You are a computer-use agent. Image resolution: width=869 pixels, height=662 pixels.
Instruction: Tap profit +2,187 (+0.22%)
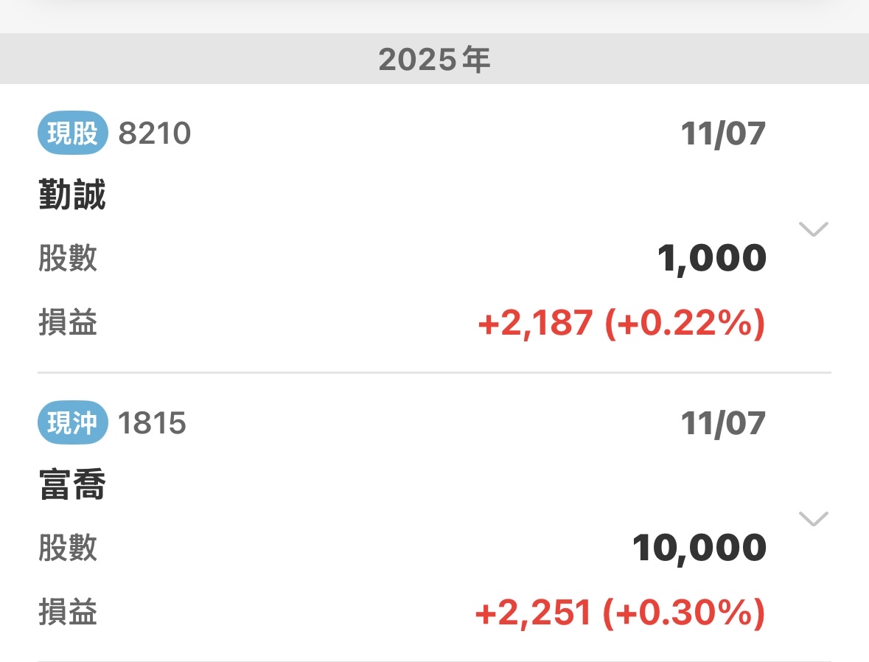pyautogui.click(x=621, y=324)
